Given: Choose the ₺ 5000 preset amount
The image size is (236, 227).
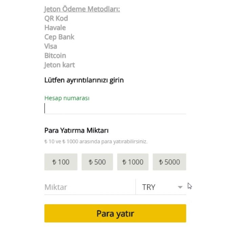Looking at the screenshot, I should pos(169,162).
